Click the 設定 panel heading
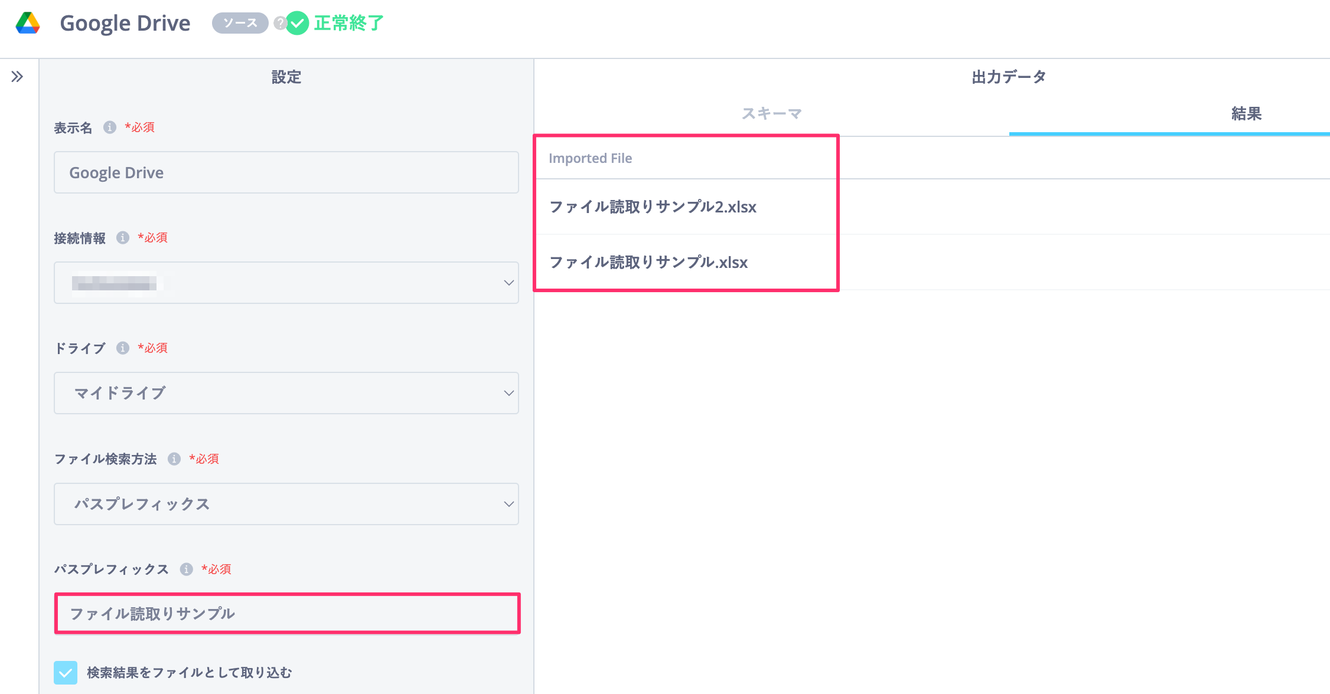This screenshot has height=694, width=1330. coord(286,77)
